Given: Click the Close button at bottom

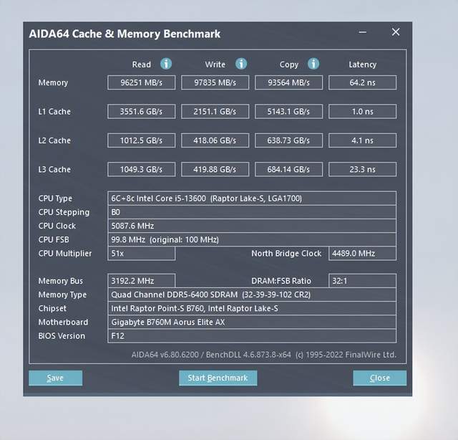Looking at the screenshot, I should click(x=379, y=378).
